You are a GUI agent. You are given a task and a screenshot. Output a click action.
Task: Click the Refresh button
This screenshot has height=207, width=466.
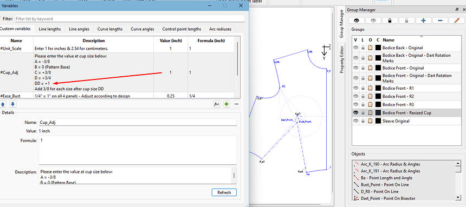tap(224, 192)
